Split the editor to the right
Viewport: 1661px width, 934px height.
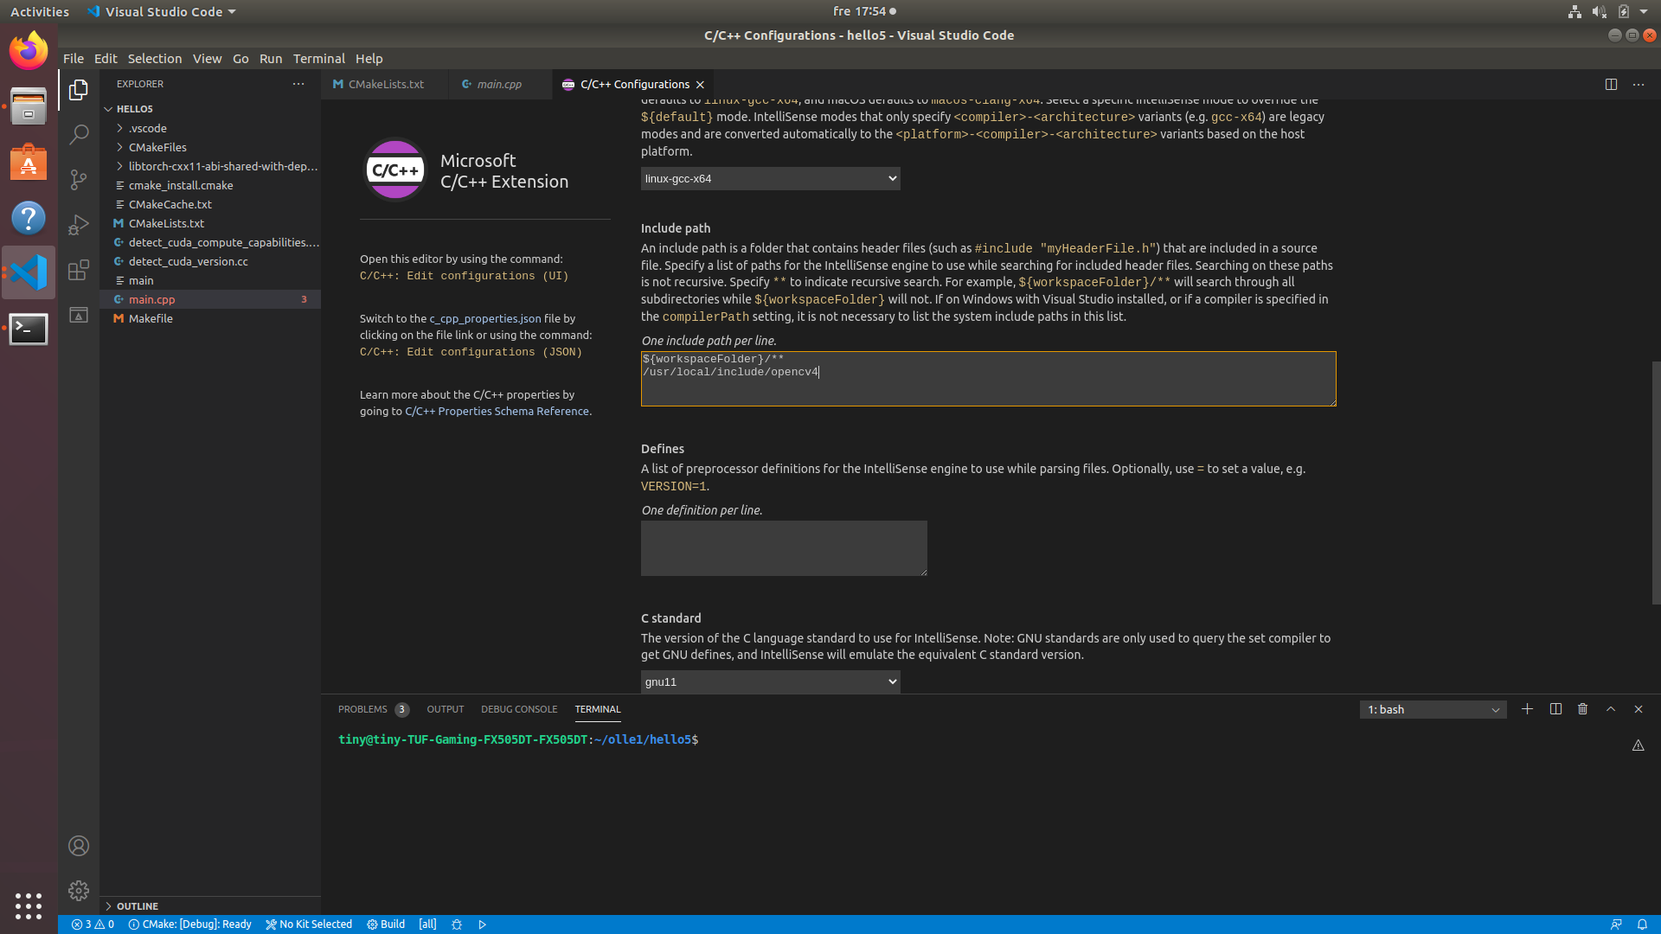coord(1611,84)
